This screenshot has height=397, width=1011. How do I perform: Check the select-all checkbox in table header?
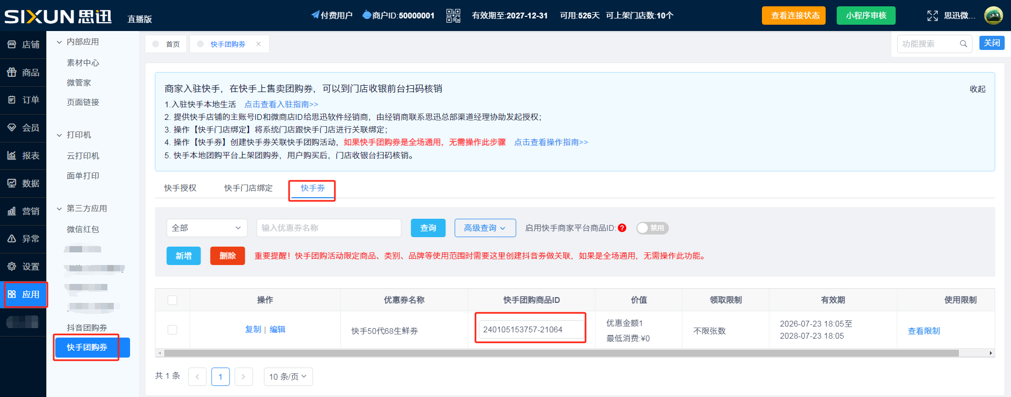tap(172, 300)
